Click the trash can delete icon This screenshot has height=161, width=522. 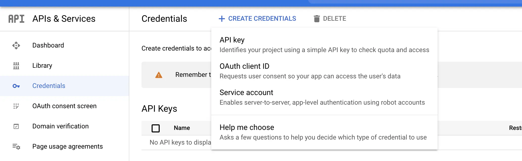tap(317, 19)
